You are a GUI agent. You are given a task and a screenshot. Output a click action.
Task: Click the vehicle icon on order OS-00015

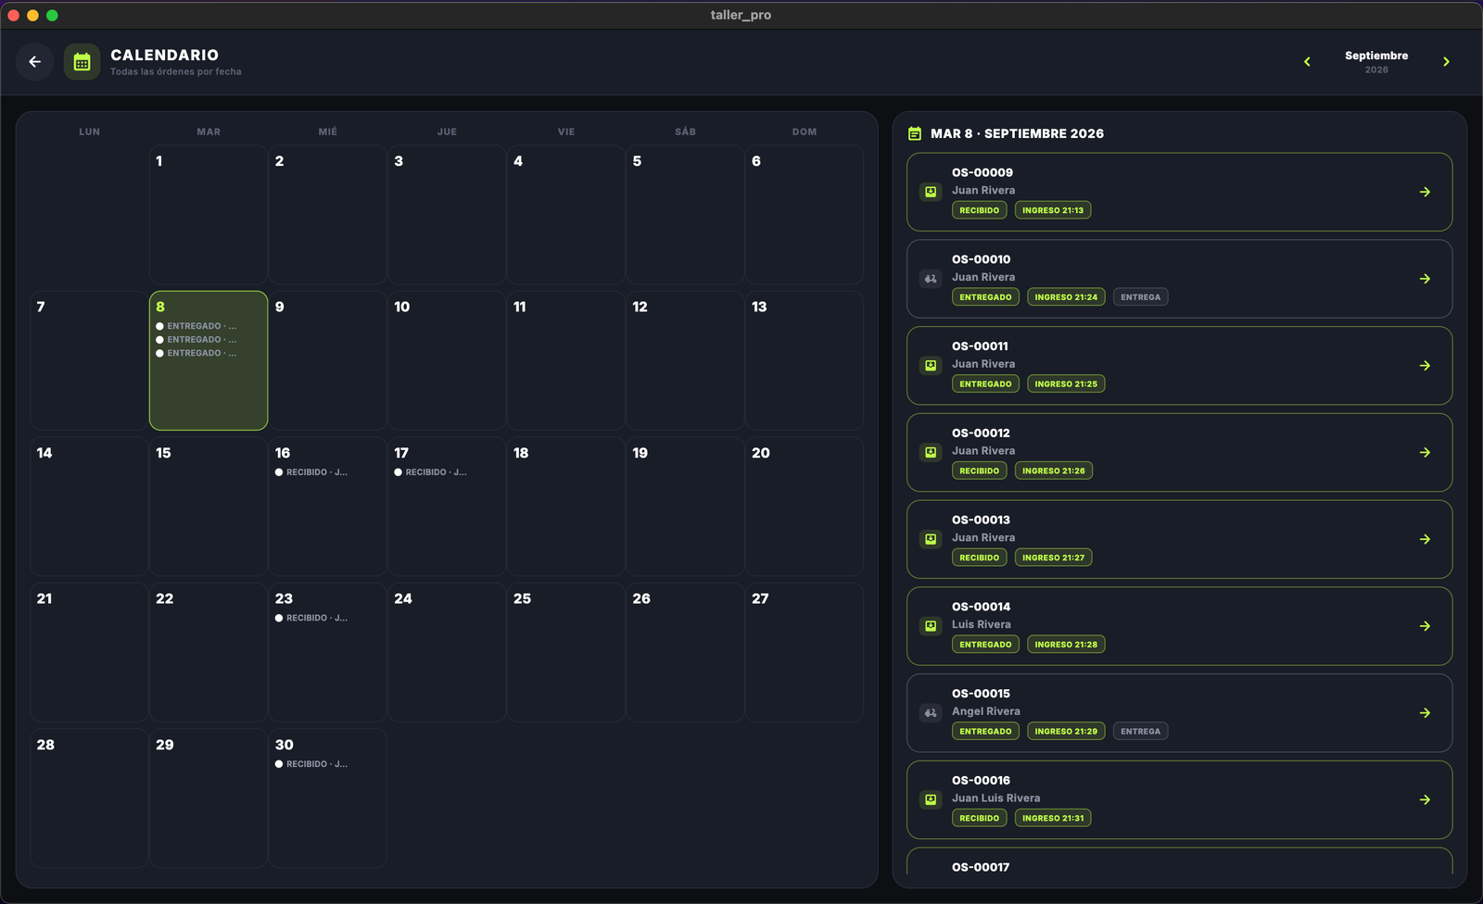click(931, 713)
